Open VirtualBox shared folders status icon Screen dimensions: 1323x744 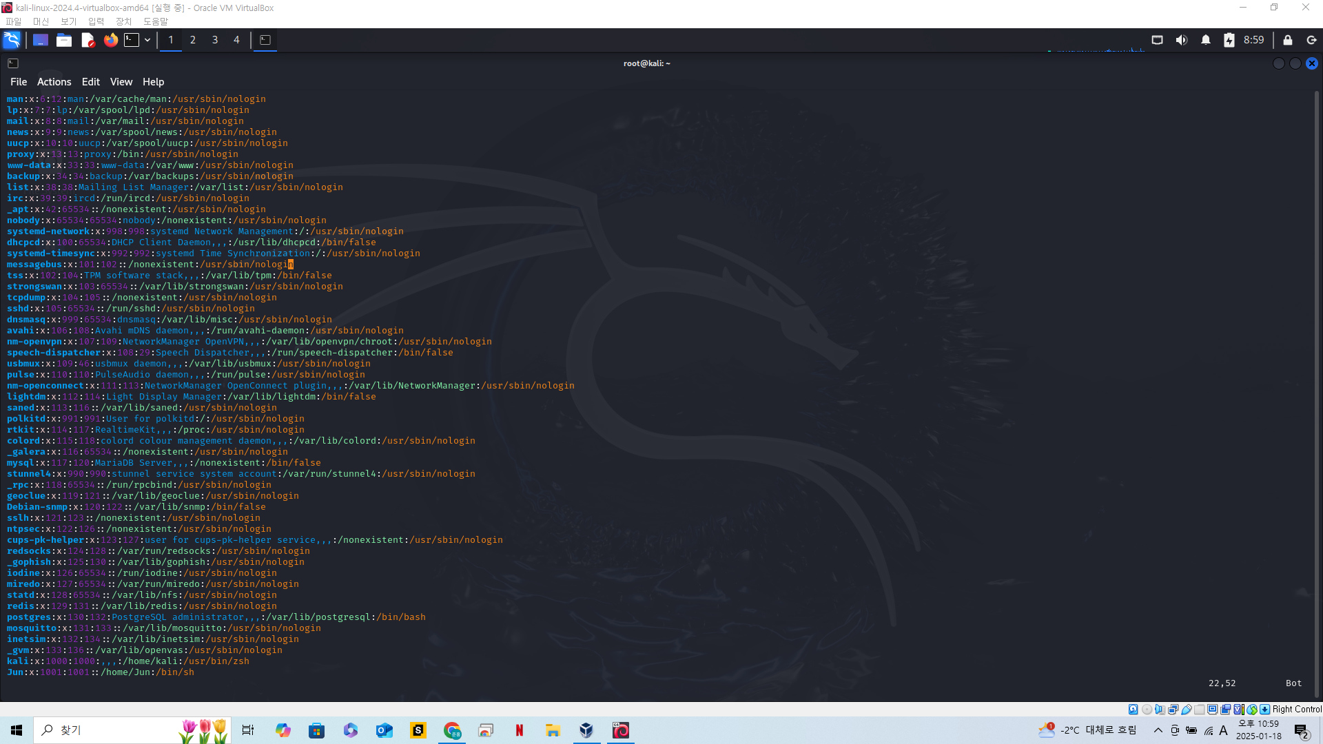coord(1200,710)
